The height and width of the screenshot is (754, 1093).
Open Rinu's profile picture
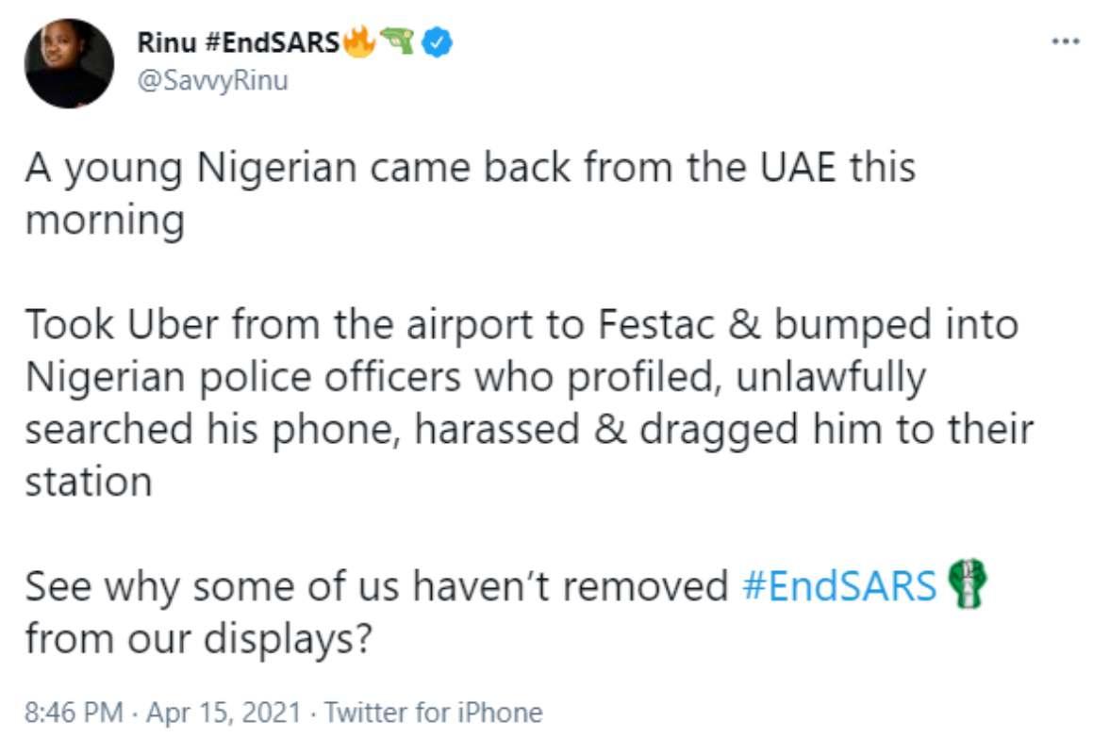pyautogui.click(x=69, y=64)
